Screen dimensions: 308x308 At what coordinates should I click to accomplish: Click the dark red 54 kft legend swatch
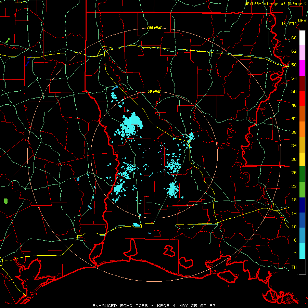pos(302,83)
